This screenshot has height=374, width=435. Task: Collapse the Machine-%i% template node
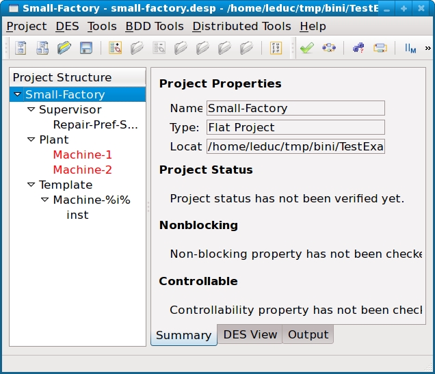click(x=45, y=200)
